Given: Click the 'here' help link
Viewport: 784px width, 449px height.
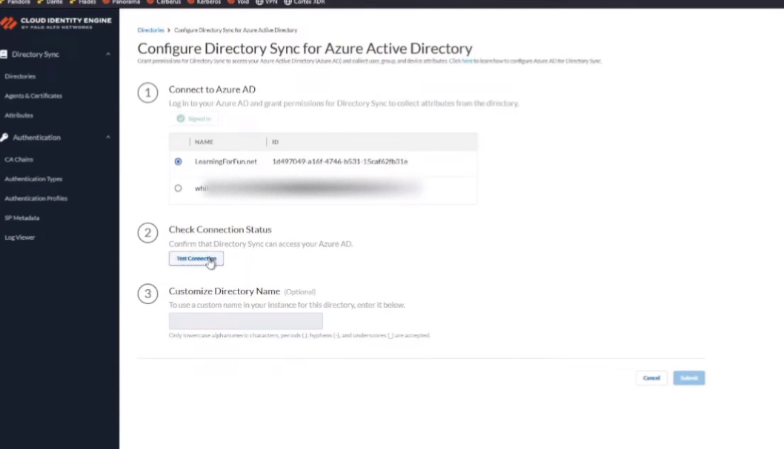Looking at the screenshot, I should [467, 61].
